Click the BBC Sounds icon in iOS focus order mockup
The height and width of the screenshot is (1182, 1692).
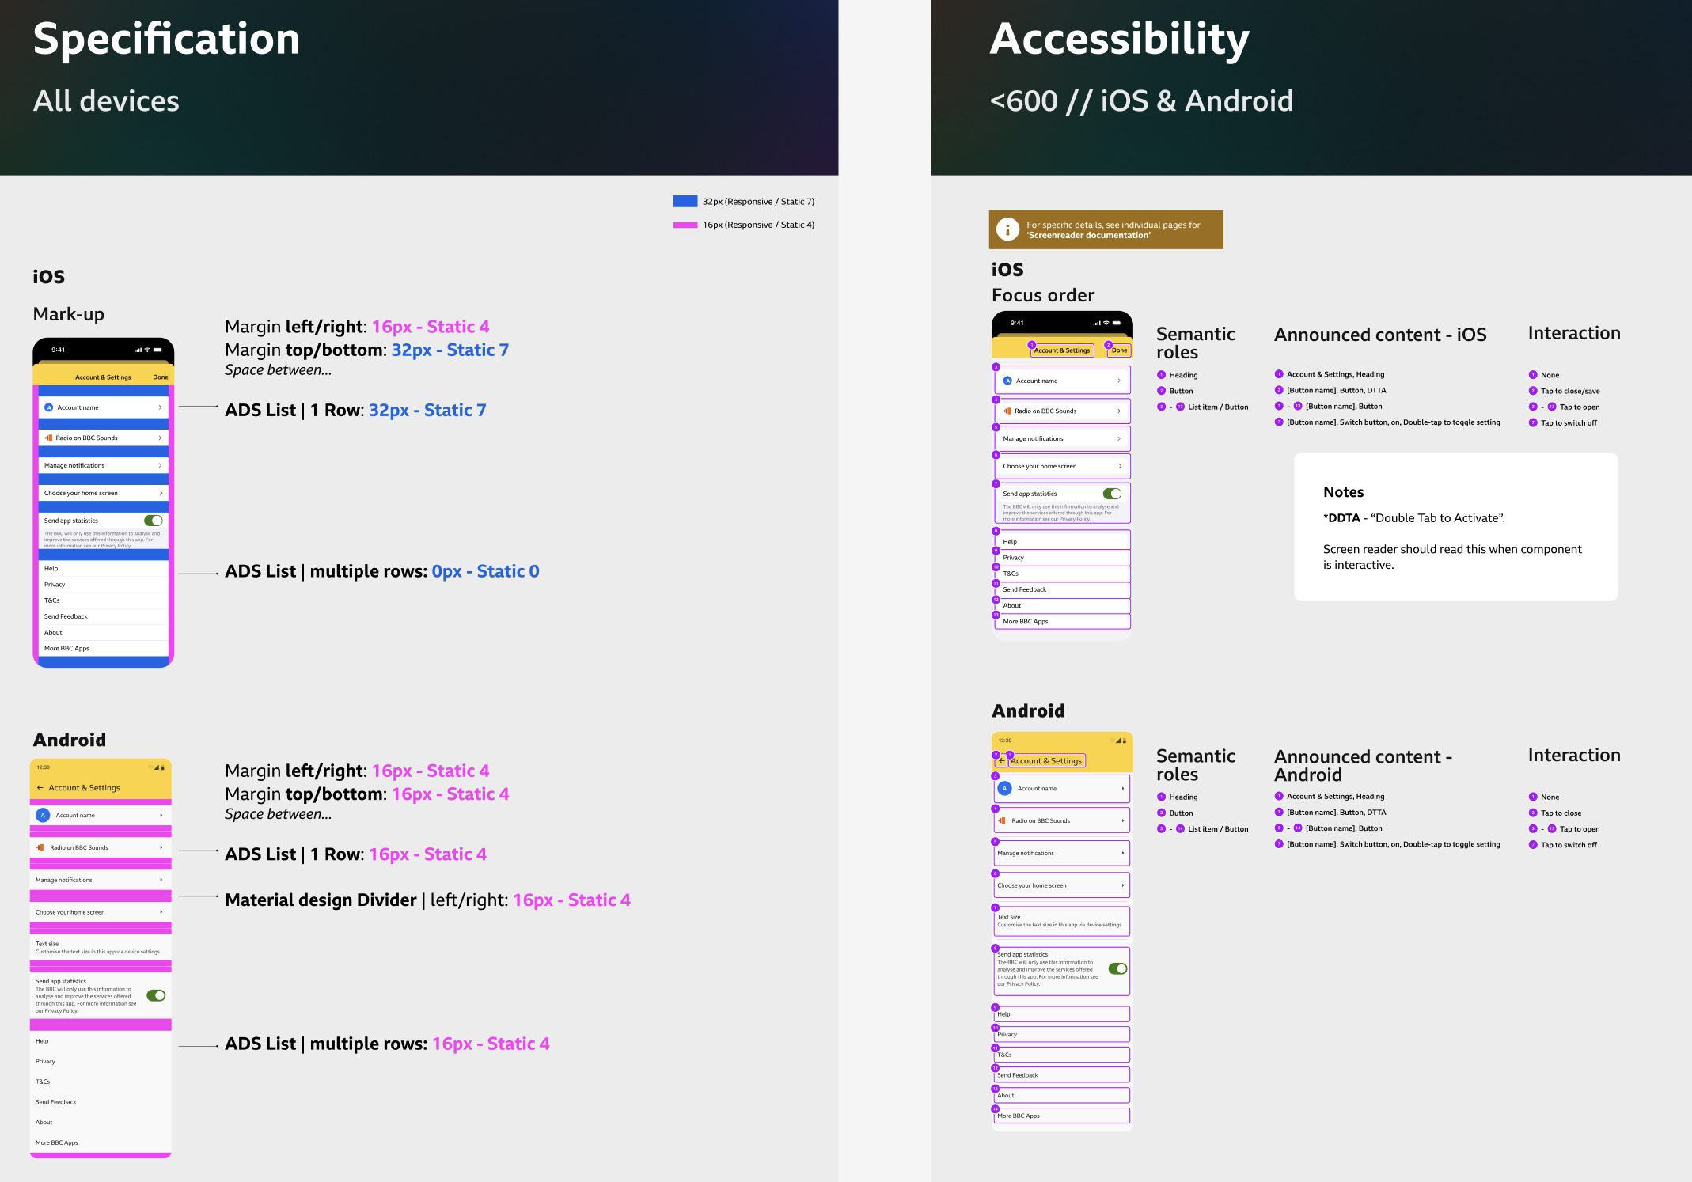(x=1007, y=411)
